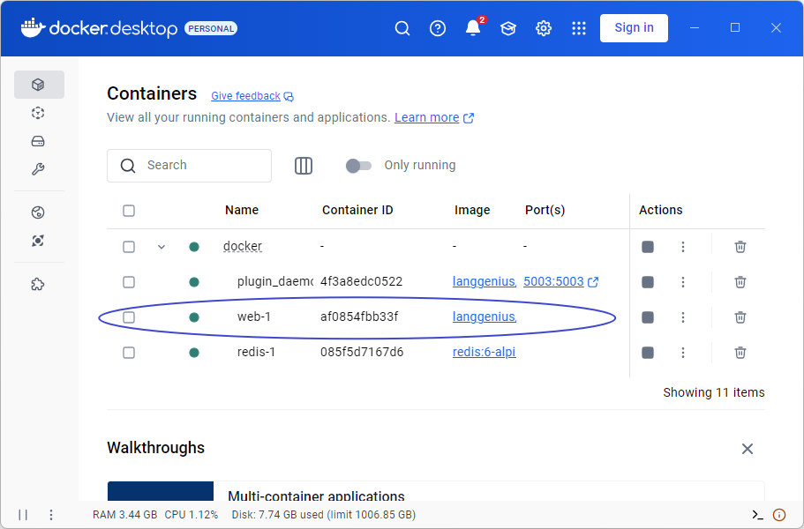804x529 pixels.
Task: Open Docker Scout icon in sidebar
Action: click(x=38, y=241)
